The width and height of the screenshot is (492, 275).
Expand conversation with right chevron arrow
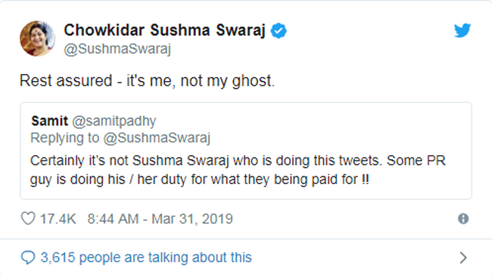pos(463,258)
